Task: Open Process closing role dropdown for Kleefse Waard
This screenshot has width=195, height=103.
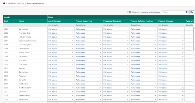Action: (88, 88)
